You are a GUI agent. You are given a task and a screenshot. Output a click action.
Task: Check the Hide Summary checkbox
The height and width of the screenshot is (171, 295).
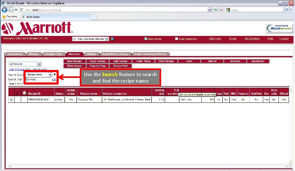(176, 39)
